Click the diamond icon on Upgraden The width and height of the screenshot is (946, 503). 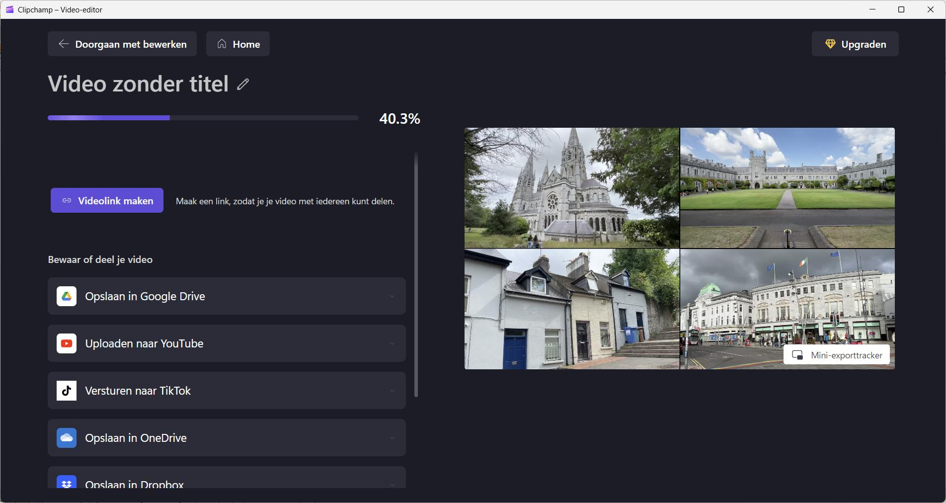pyautogui.click(x=830, y=44)
